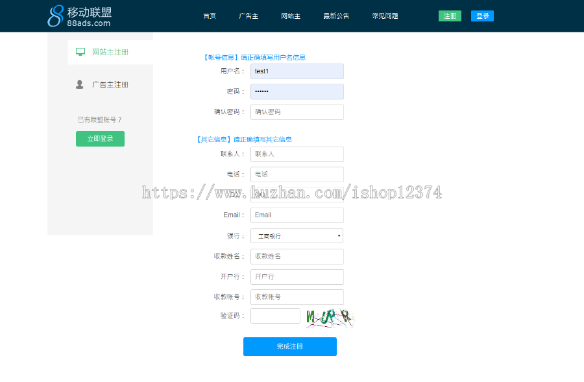584x382 pixels.
Task: Click the blue 登录 button in header
Action: pos(482,16)
